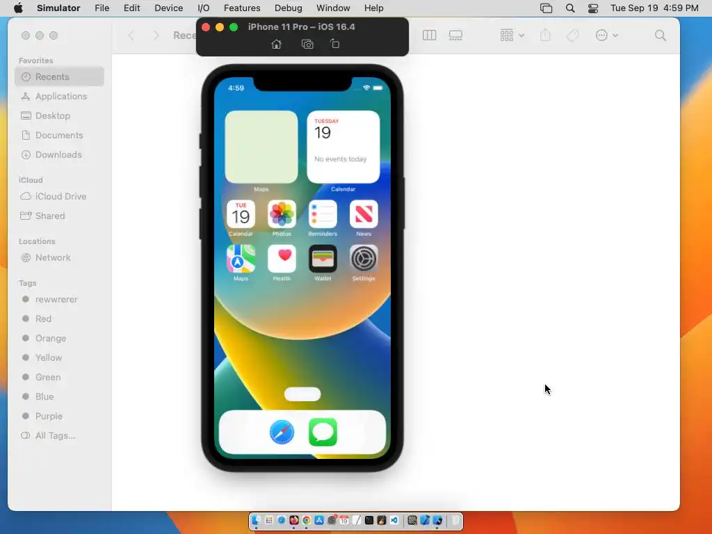Open Desktop in Finder sidebar
This screenshot has height=534, width=712.
60,116
